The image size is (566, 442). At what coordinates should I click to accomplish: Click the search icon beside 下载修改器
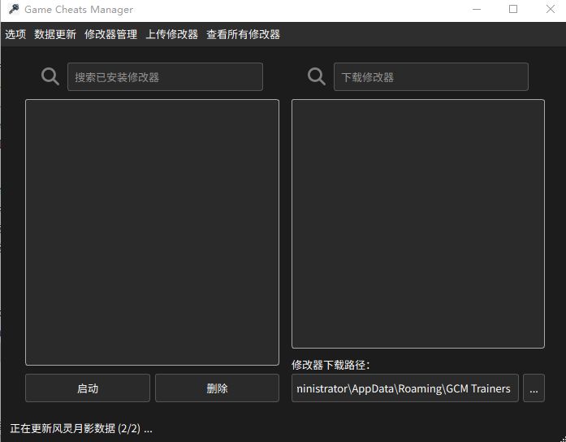[x=317, y=76]
